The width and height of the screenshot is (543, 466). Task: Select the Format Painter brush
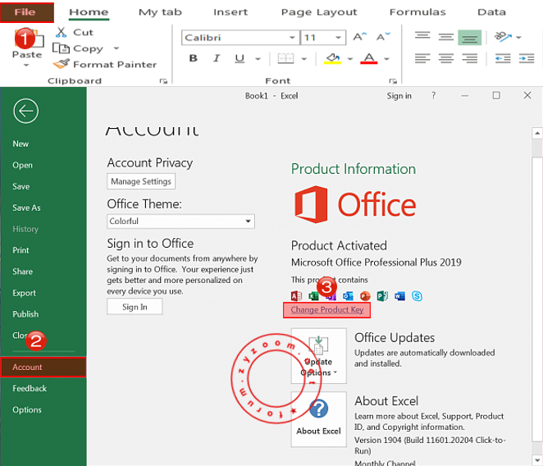pos(62,64)
